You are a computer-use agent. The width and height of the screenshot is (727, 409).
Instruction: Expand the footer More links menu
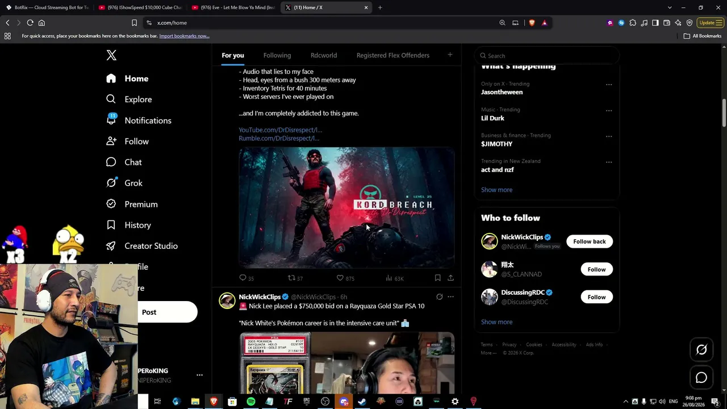coord(488,353)
